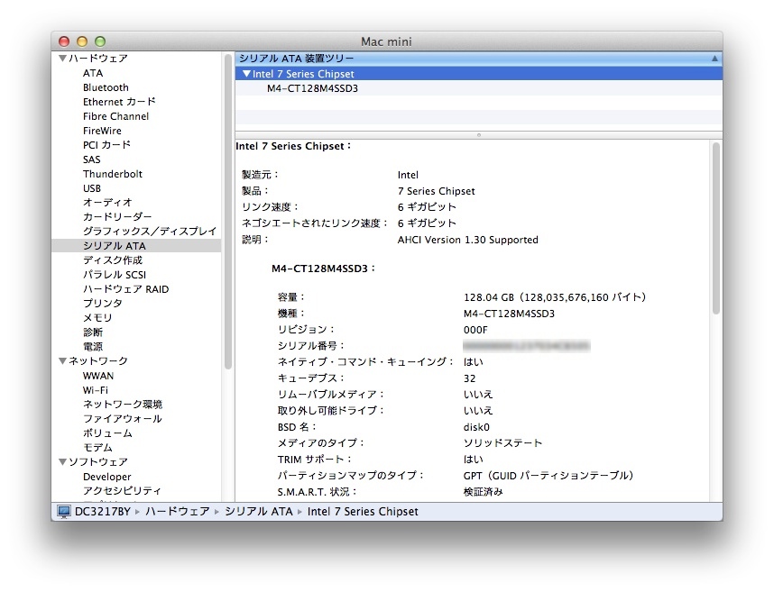774x592 pixels.
Task: Select オーディオ in the sidebar
Action: (107, 203)
